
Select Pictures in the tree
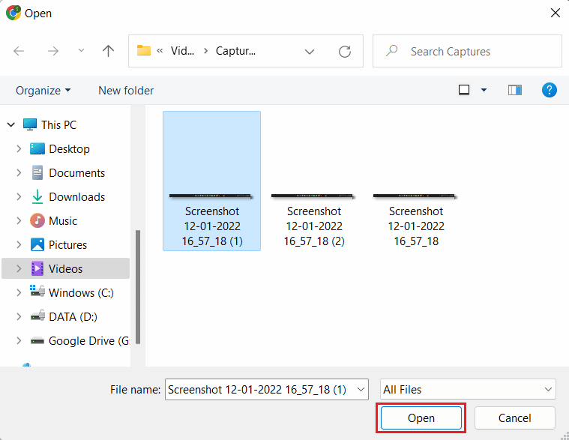pos(67,244)
